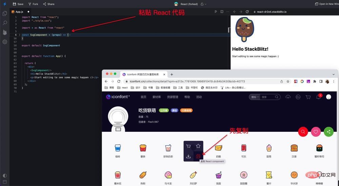Open the '帮助' nav item
Viewport: 339px width, 186px height.
click(187, 97)
